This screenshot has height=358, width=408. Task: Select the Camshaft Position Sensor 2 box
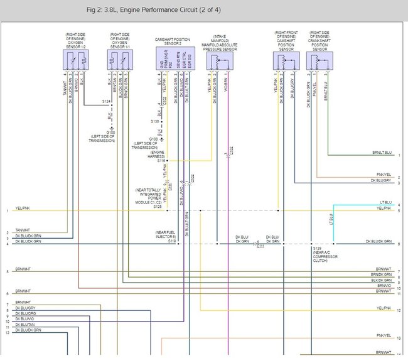tap(175, 58)
